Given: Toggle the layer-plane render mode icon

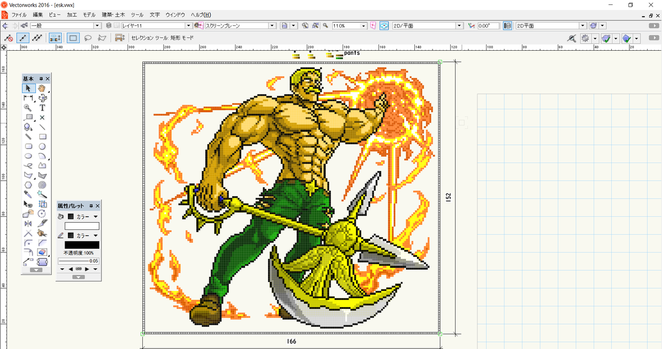Looking at the screenshot, I should 508,25.
